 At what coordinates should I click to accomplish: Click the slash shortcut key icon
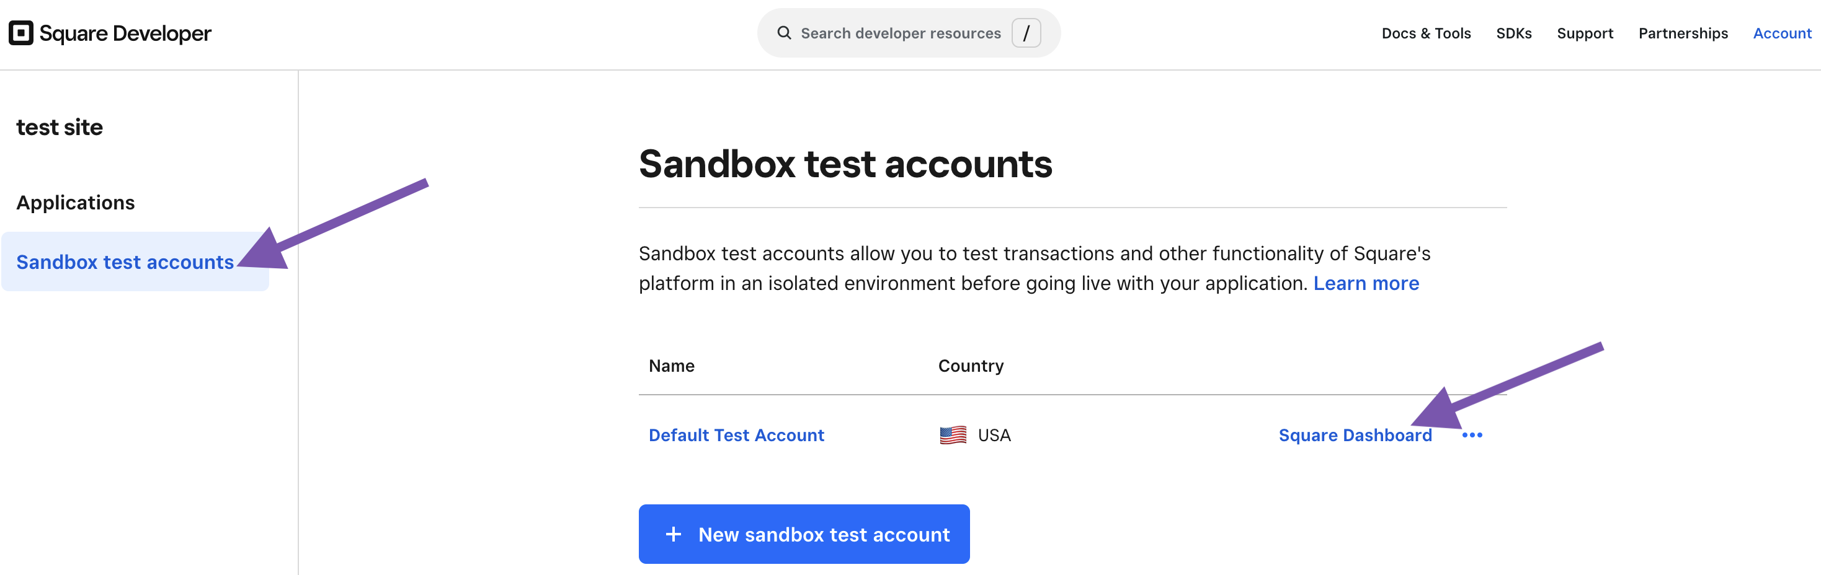pos(1026,33)
